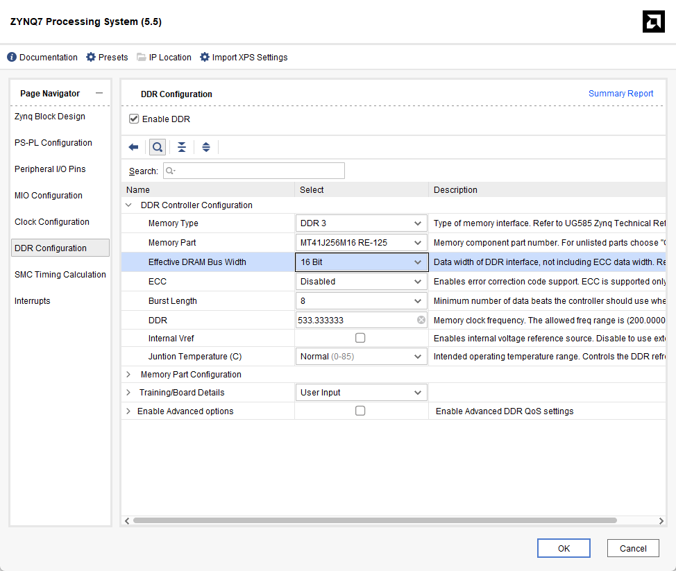This screenshot has width=676, height=571.
Task: Click the magnifier icon in the Search field
Action: point(170,171)
